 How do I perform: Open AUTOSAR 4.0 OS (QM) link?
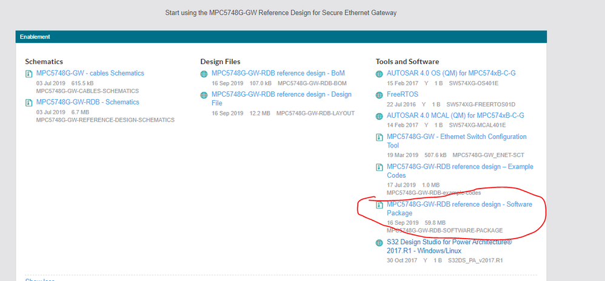451,73
